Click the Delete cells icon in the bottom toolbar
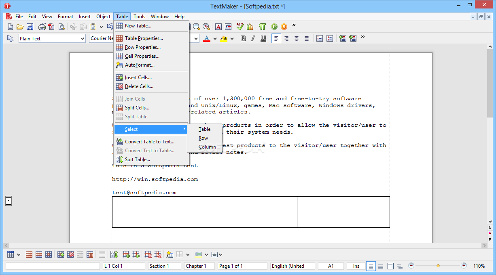Image resolution: width=496 pixels, height=275 pixels. (x=70, y=254)
